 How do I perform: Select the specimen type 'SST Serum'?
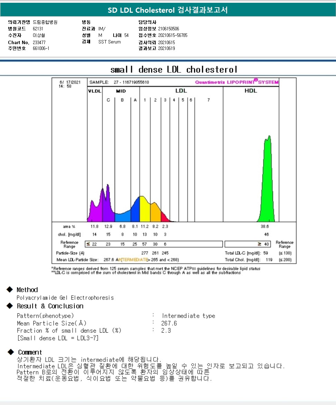click(109, 42)
